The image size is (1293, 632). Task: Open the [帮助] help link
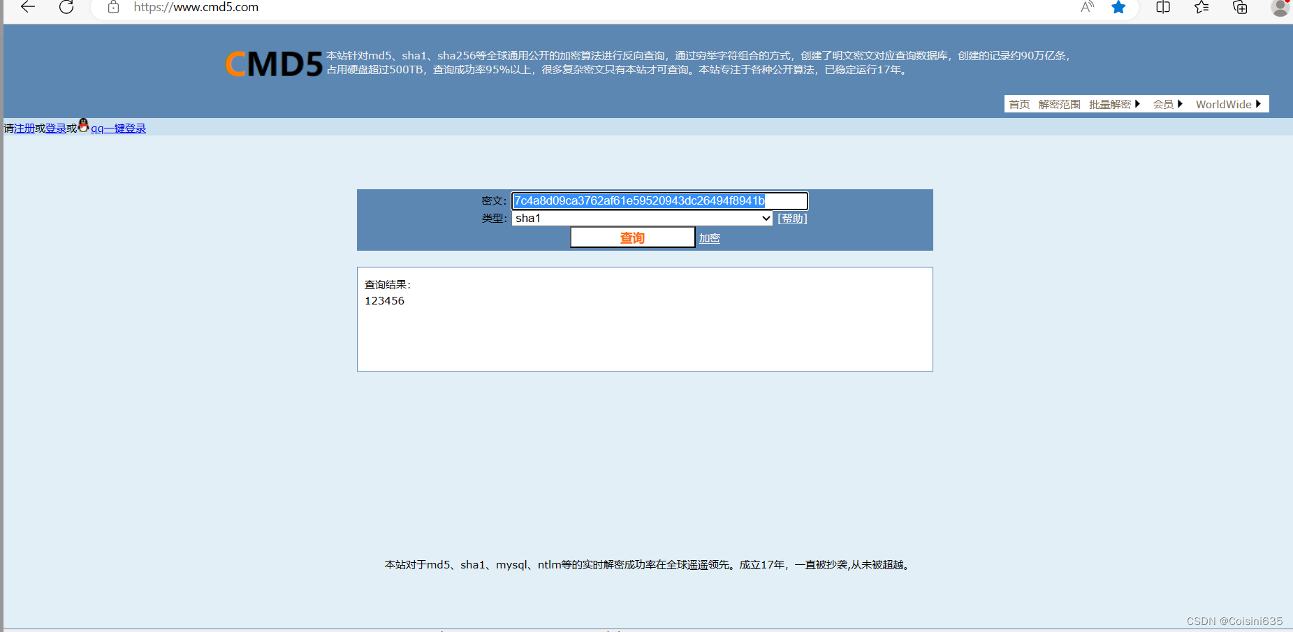(792, 219)
